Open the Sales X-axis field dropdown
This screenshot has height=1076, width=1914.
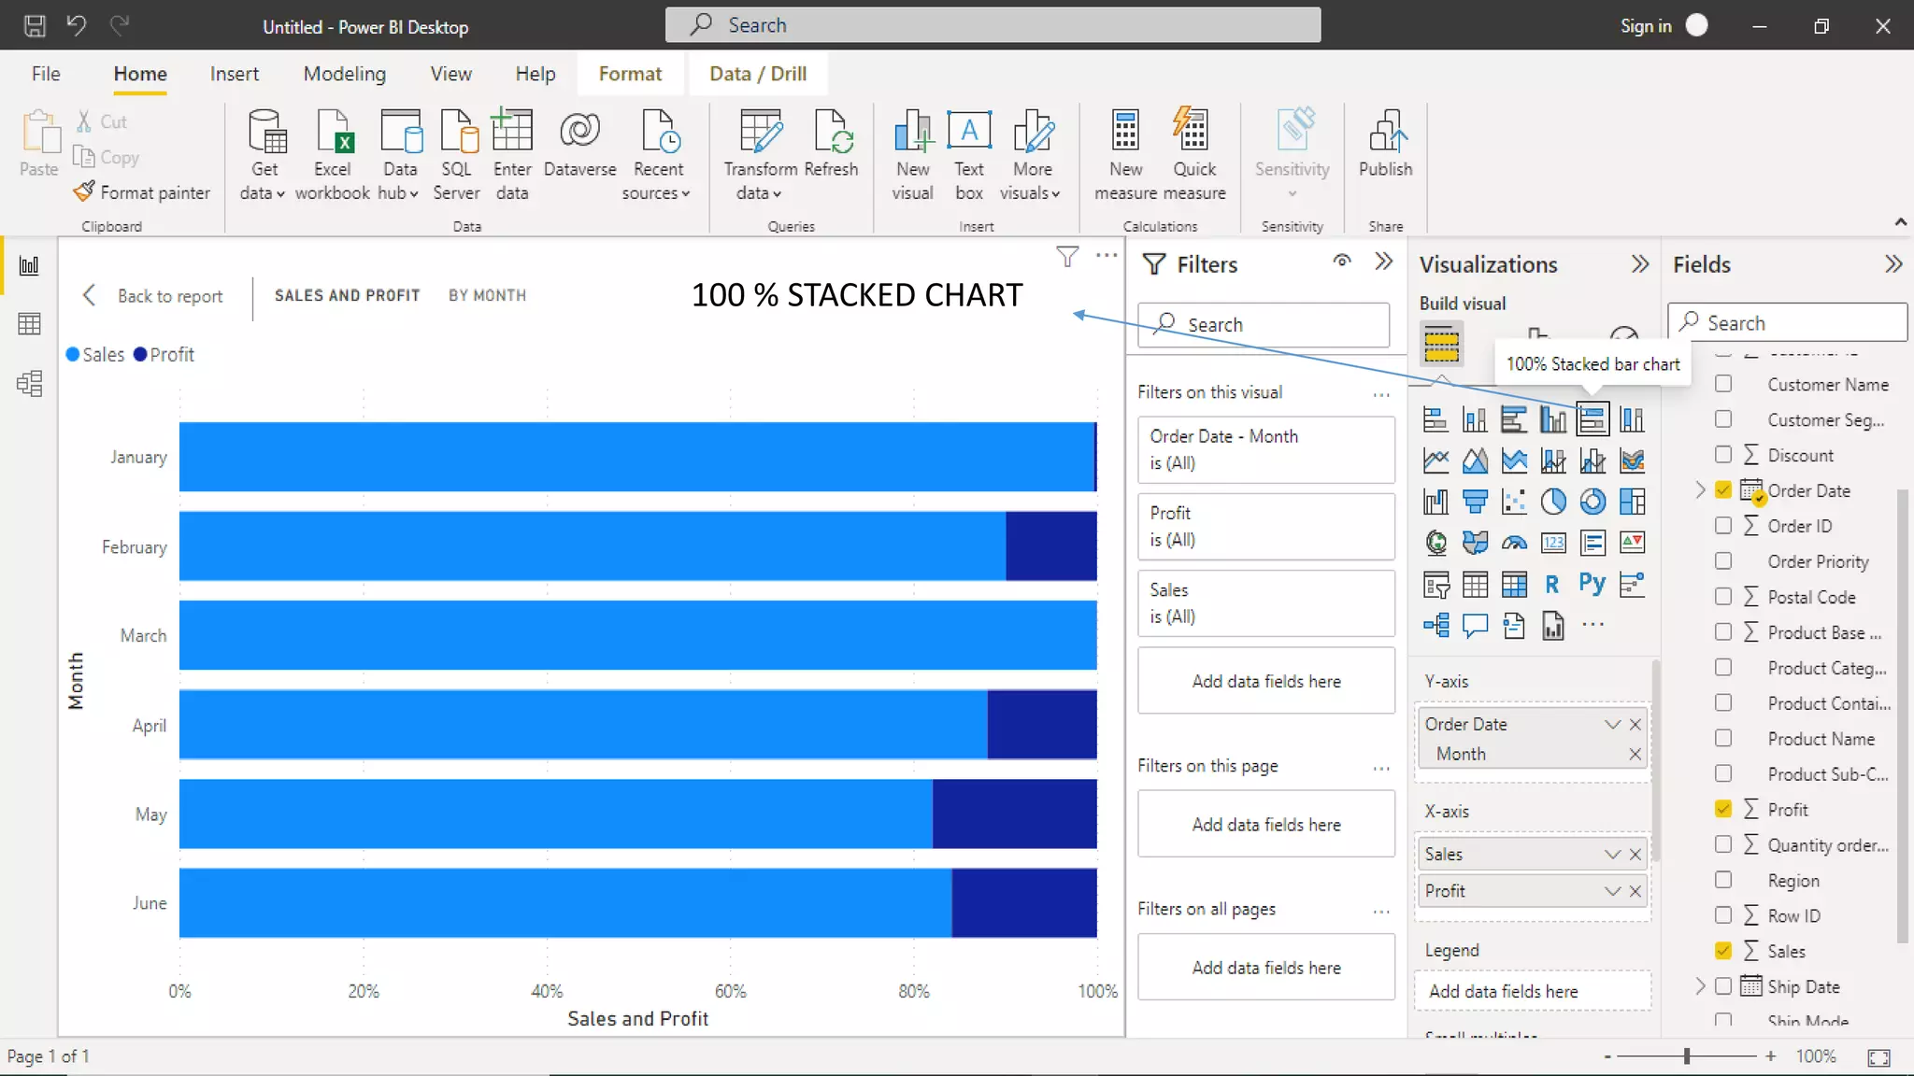click(1612, 854)
